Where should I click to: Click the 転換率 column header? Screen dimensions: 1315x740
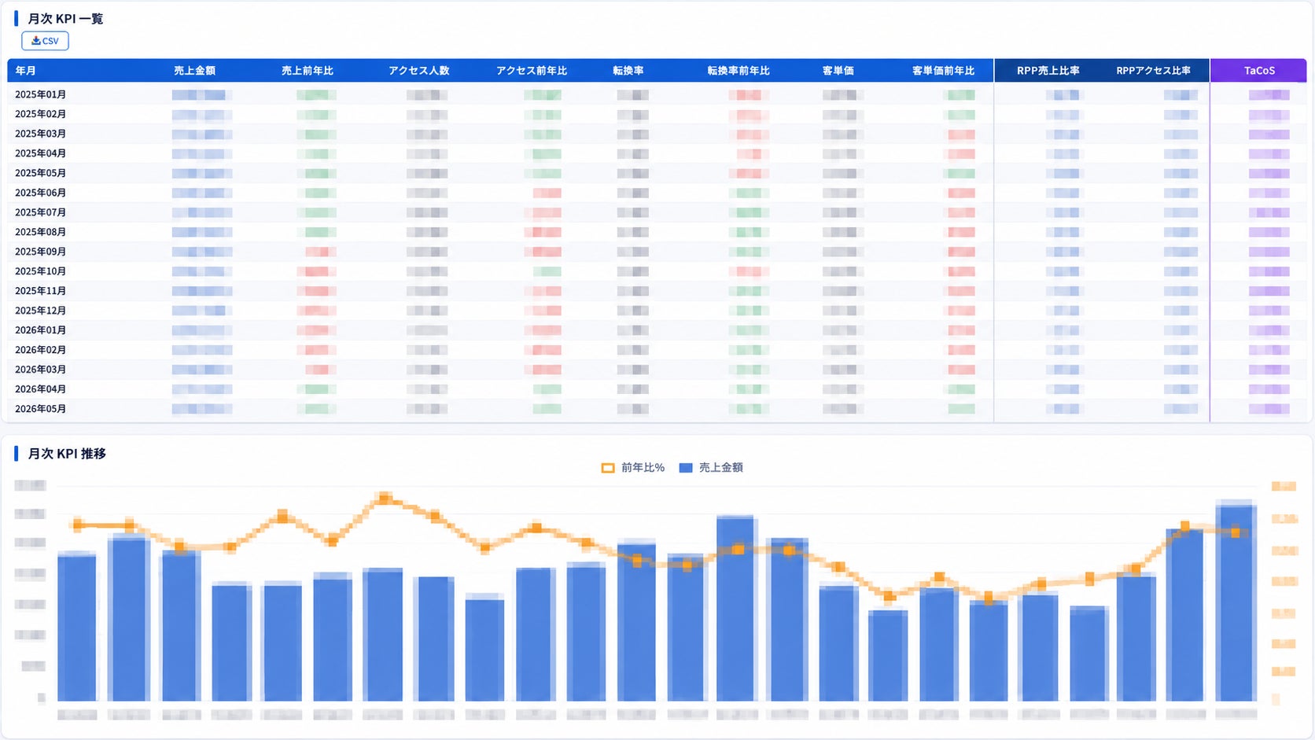(x=628, y=71)
